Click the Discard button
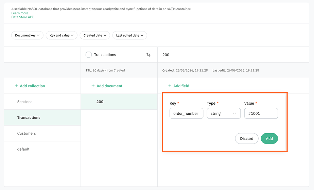The height and width of the screenshot is (190, 314). (x=247, y=139)
